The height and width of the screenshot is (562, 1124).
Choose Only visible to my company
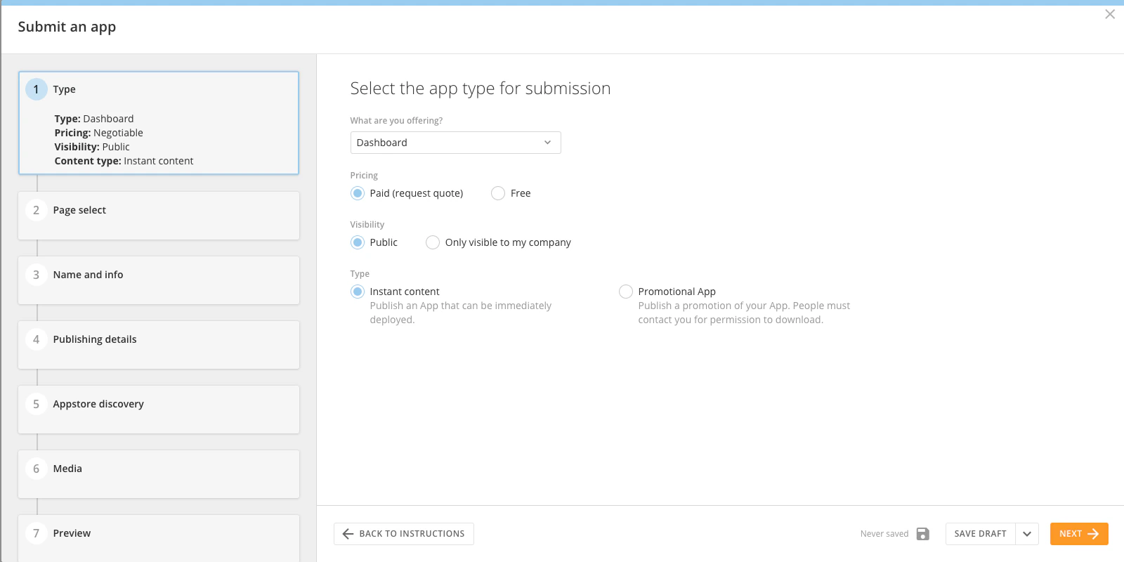tap(433, 242)
